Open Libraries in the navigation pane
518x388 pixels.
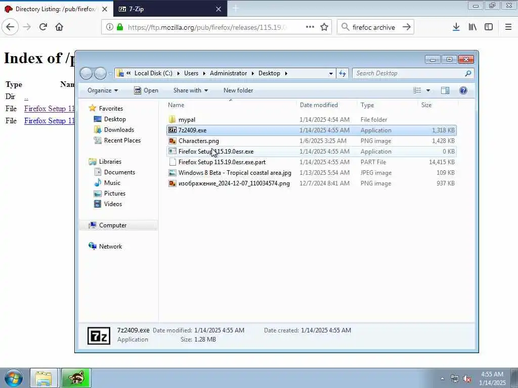[105, 161]
